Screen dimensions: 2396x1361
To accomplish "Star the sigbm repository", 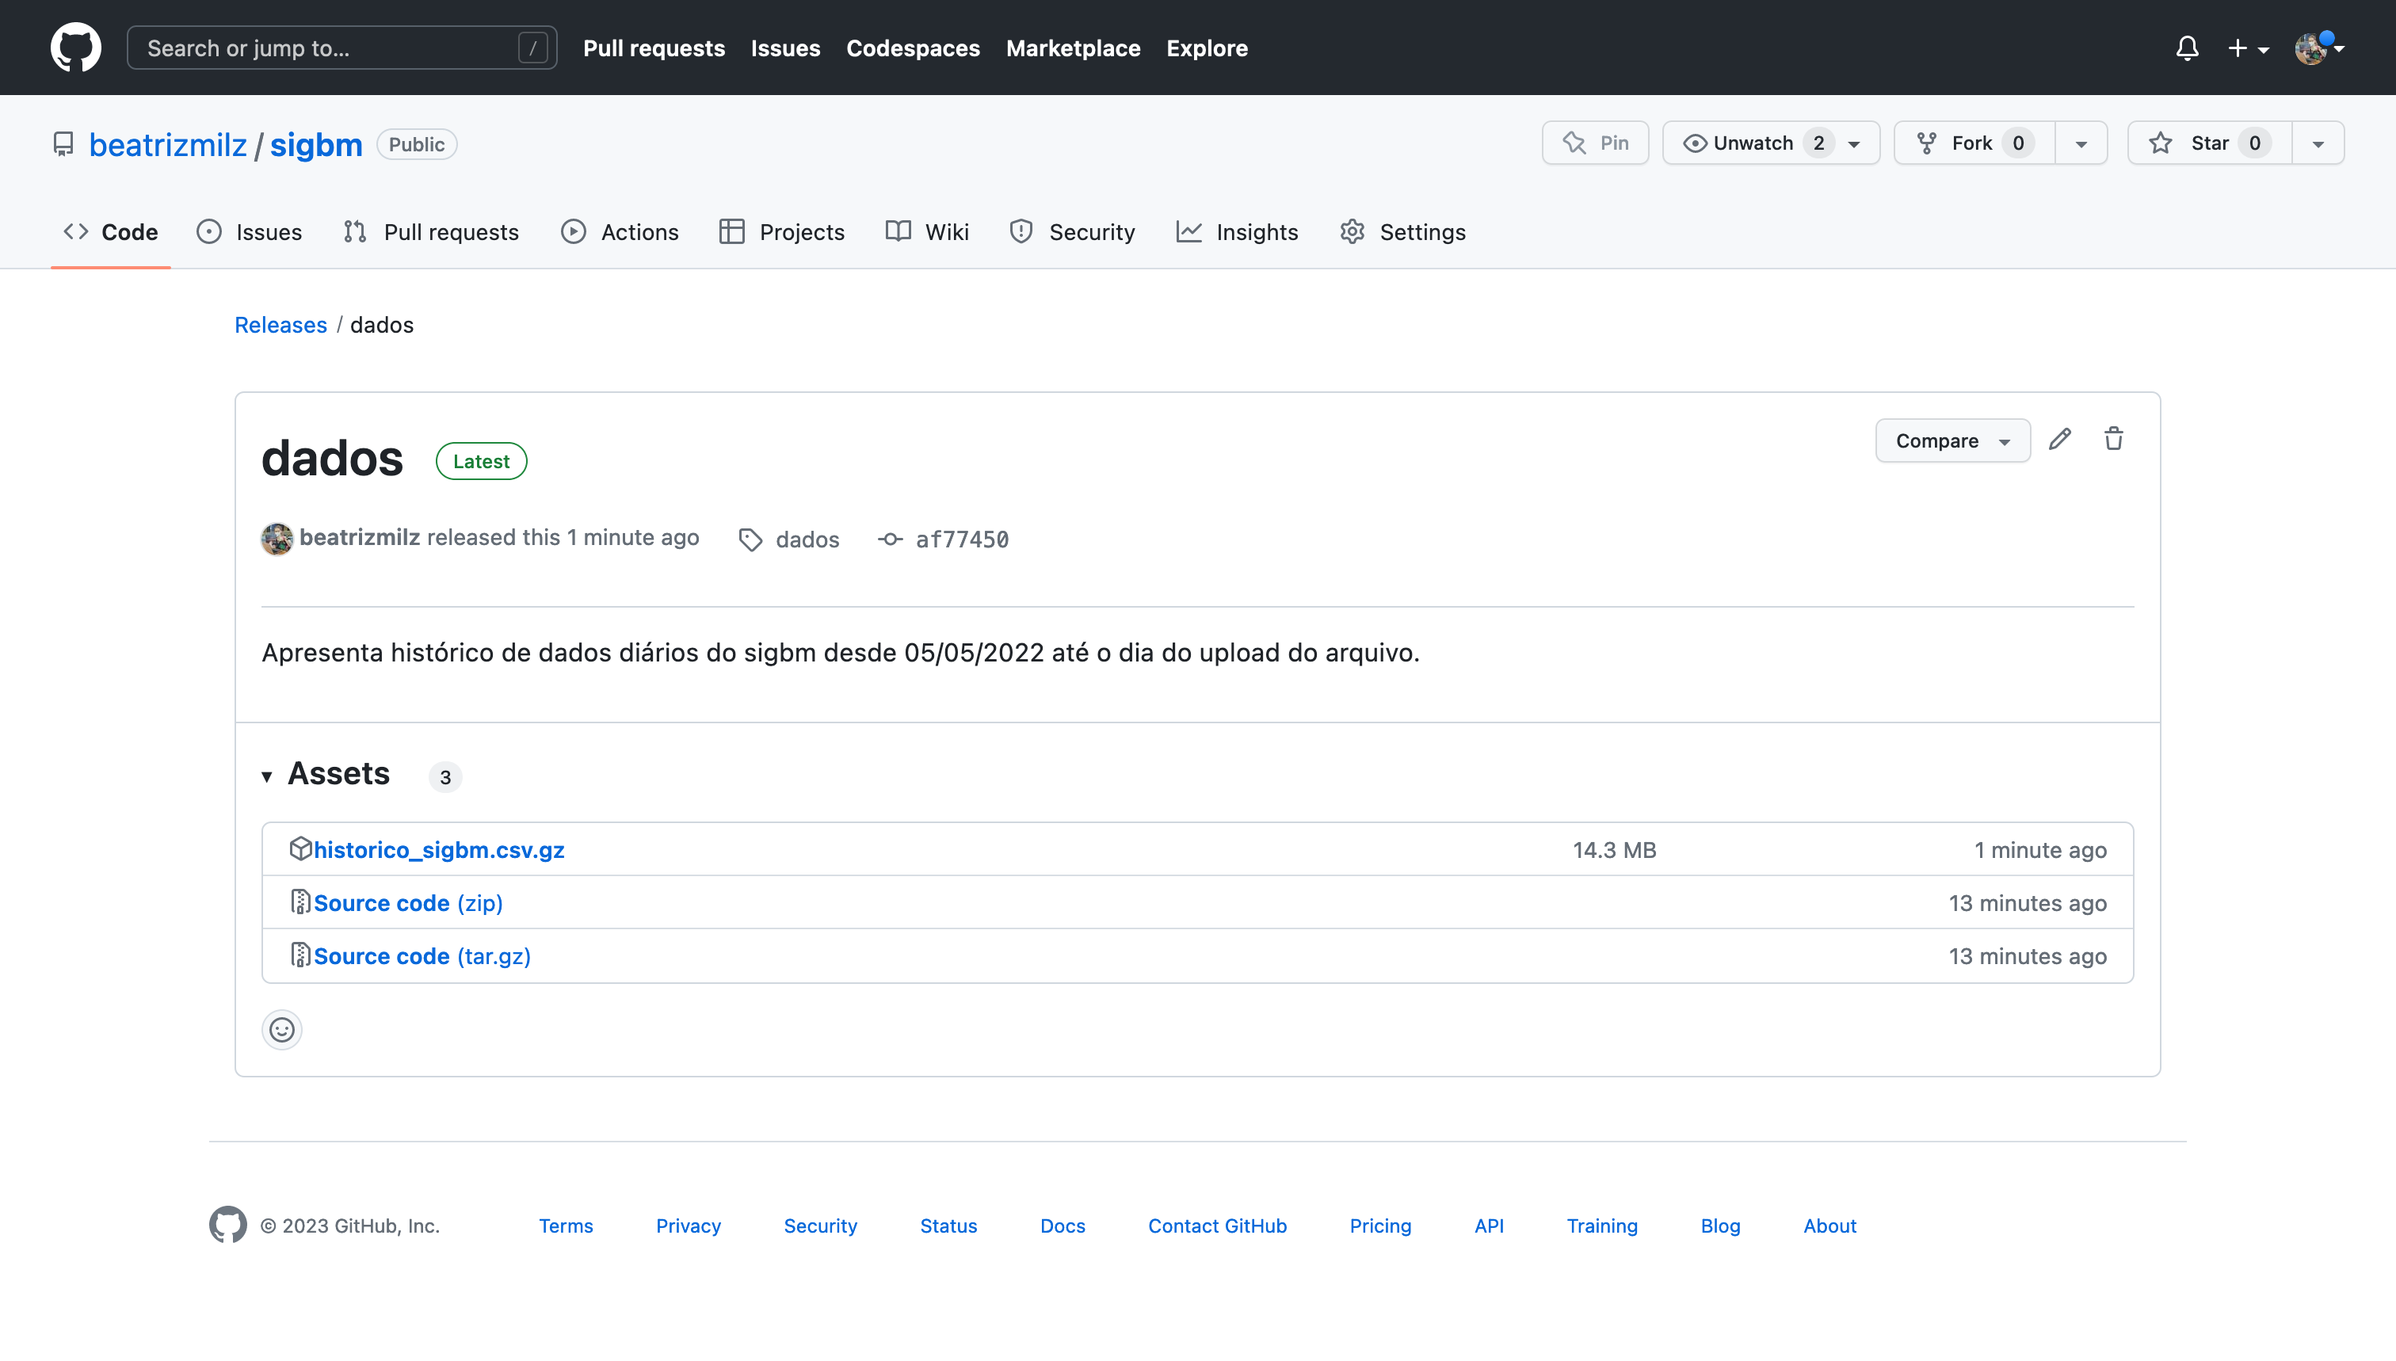I will [2208, 143].
